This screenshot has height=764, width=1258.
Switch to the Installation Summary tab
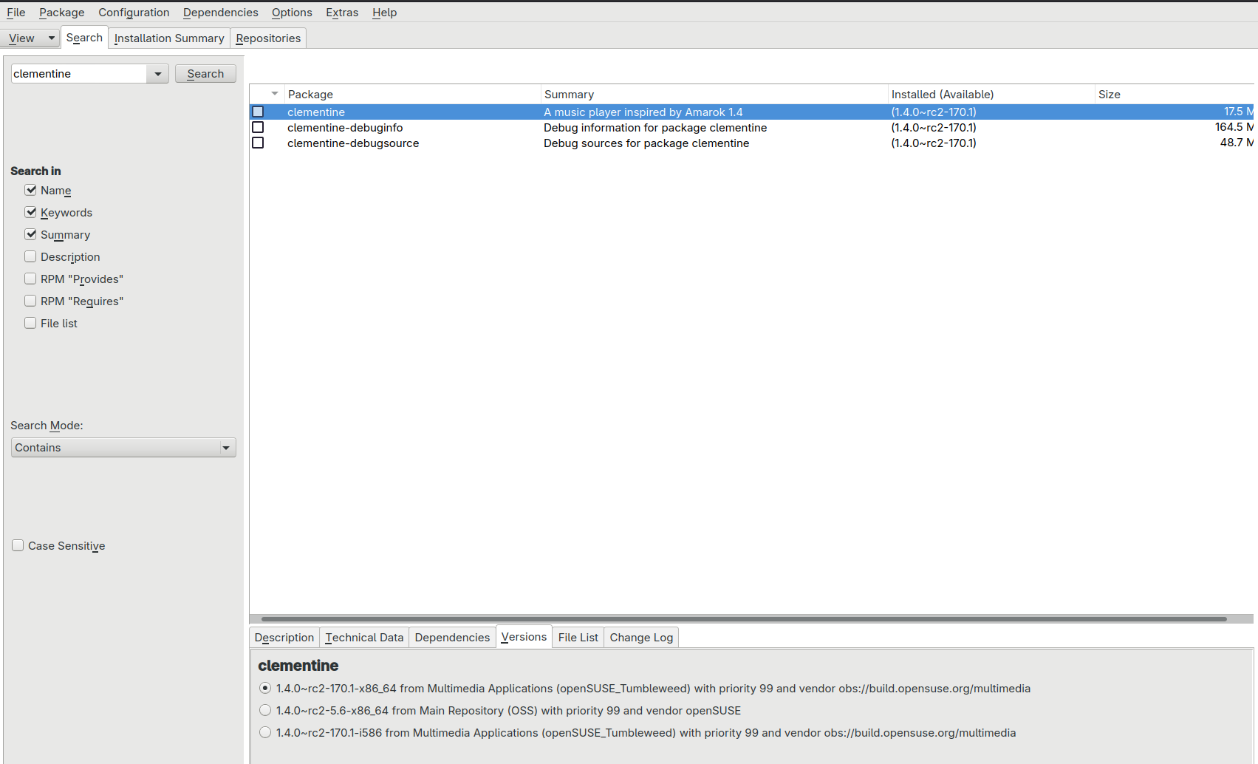(169, 38)
